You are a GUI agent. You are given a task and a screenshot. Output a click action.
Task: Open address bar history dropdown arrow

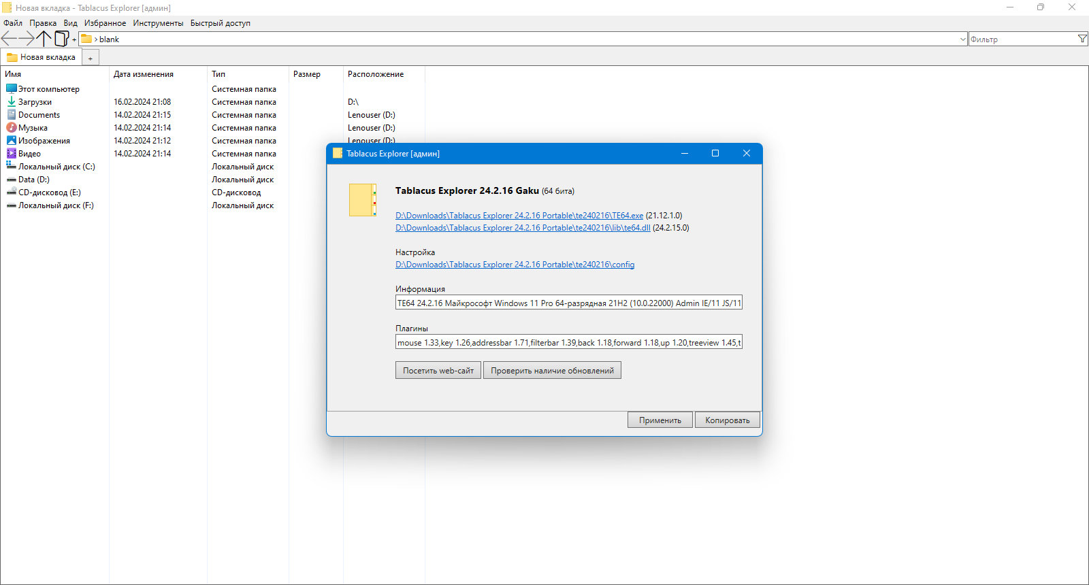tap(962, 39)
